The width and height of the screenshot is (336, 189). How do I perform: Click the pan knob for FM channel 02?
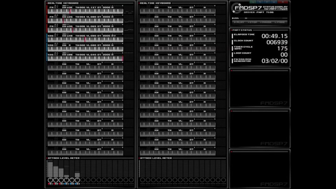pyautogui.click(x=56, y=180)
